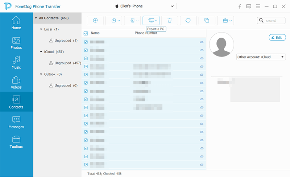Image resolution: width=290 pixels, height=177 pixels.
Task: Click the export to device icon
Action: (x=132, y=21)
